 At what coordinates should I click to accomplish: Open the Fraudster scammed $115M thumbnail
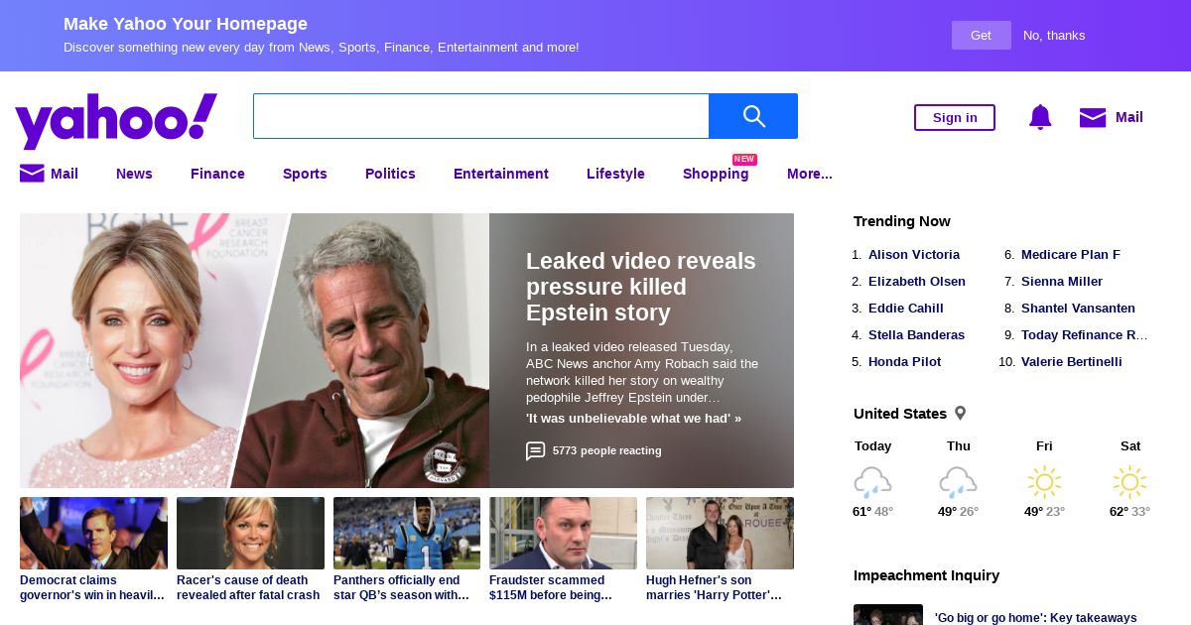click(x=563, y=534)
